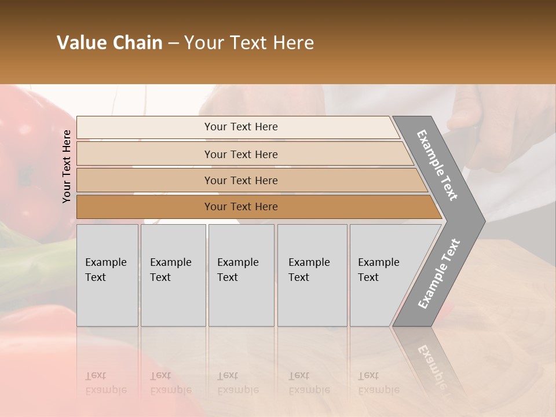The height and width of the screenshot is (417, 556).
Task: Click the brown gradient header band
Action: 278,42
